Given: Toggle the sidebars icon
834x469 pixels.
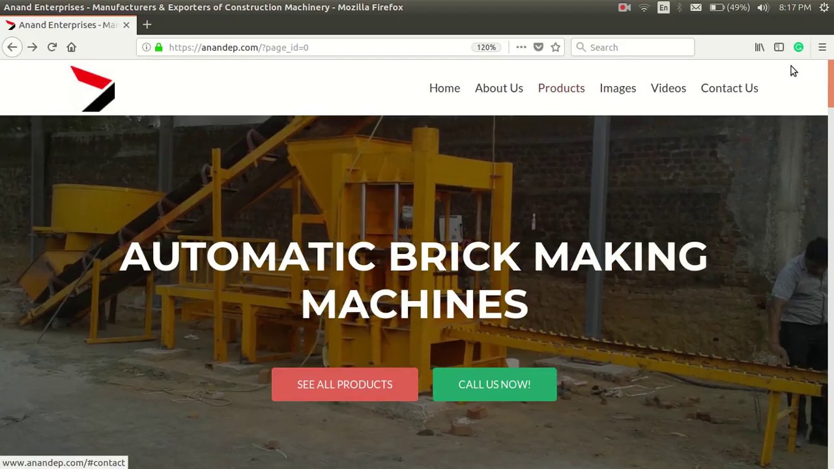Looking at the screenshot, I should [779, 47].
